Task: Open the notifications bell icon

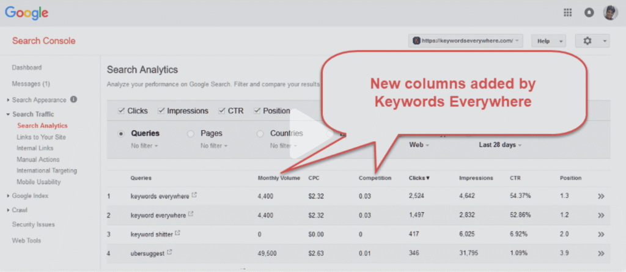Action: pos(589,13)
